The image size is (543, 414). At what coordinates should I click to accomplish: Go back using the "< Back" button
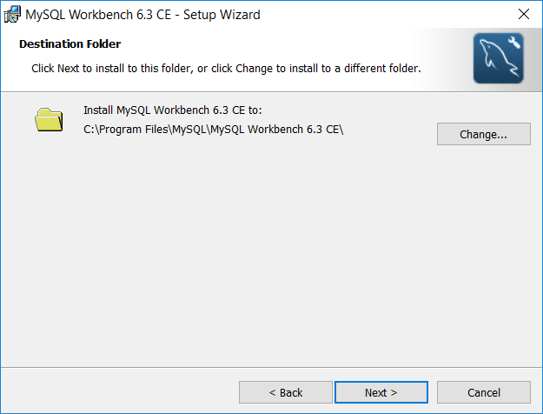pos(285,392)
